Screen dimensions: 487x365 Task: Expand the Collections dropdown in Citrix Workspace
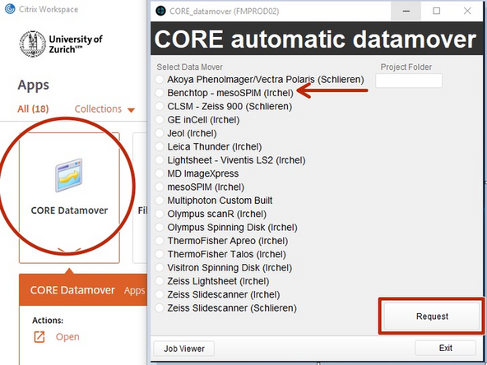[104, 109]
